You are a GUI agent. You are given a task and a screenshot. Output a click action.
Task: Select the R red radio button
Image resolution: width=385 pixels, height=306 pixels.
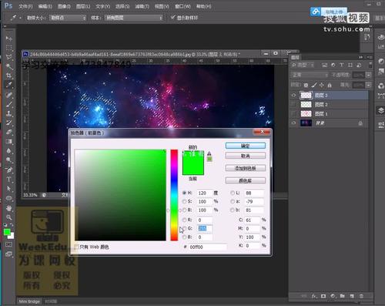pyautogui.click(x=184, y=220)
